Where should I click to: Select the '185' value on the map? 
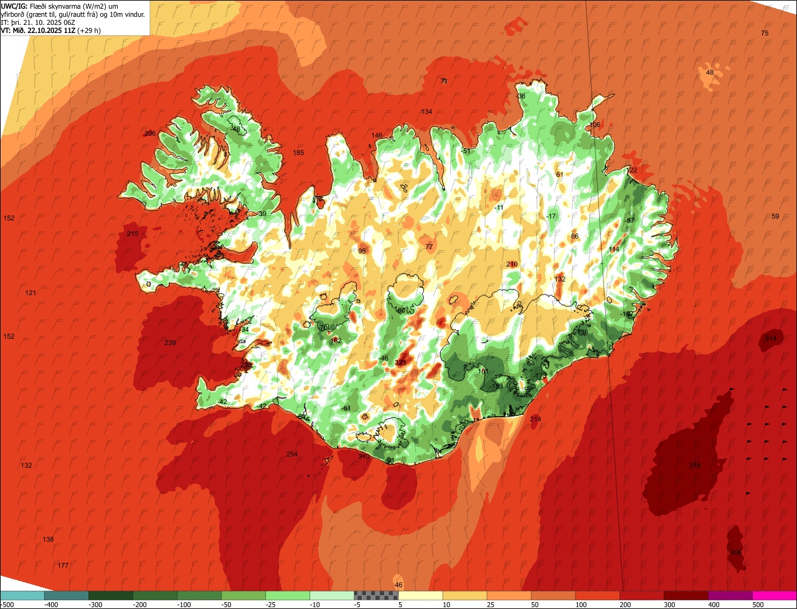[x=299, y=153]
